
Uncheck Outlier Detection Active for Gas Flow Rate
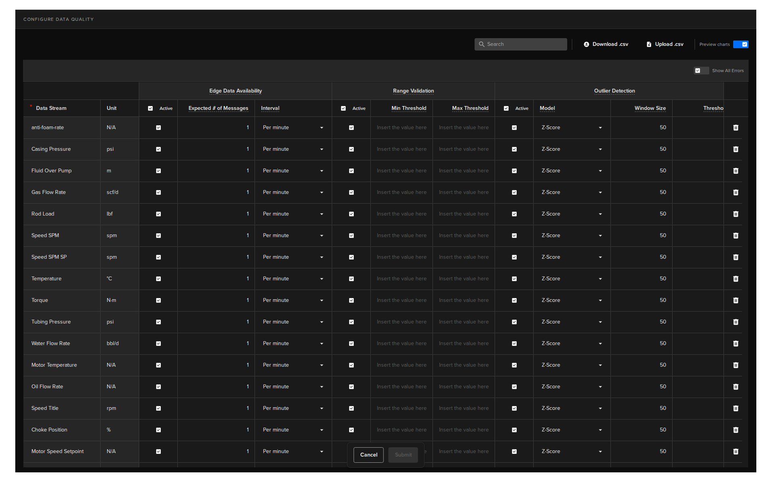tap(514, 192)
